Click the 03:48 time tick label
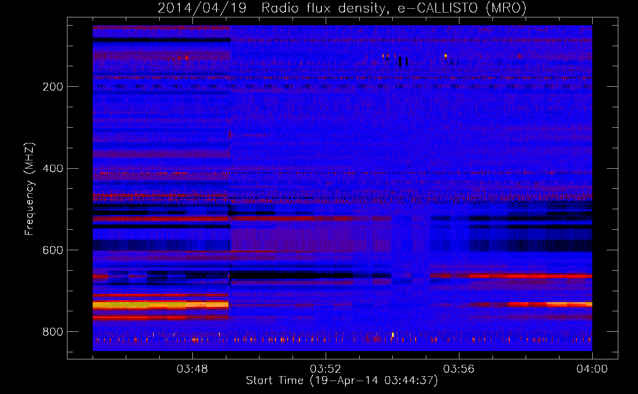The height and width of the screenshot is (394, 638). [192, 369]
